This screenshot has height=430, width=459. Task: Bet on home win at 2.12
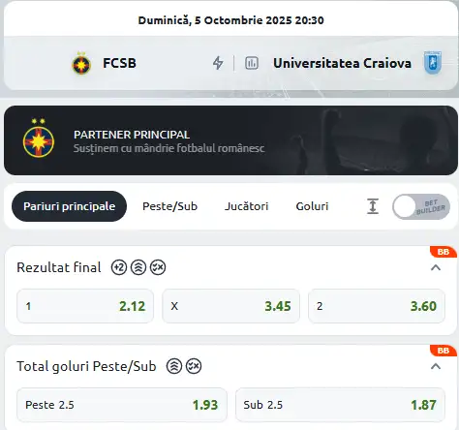coord(85,306)
